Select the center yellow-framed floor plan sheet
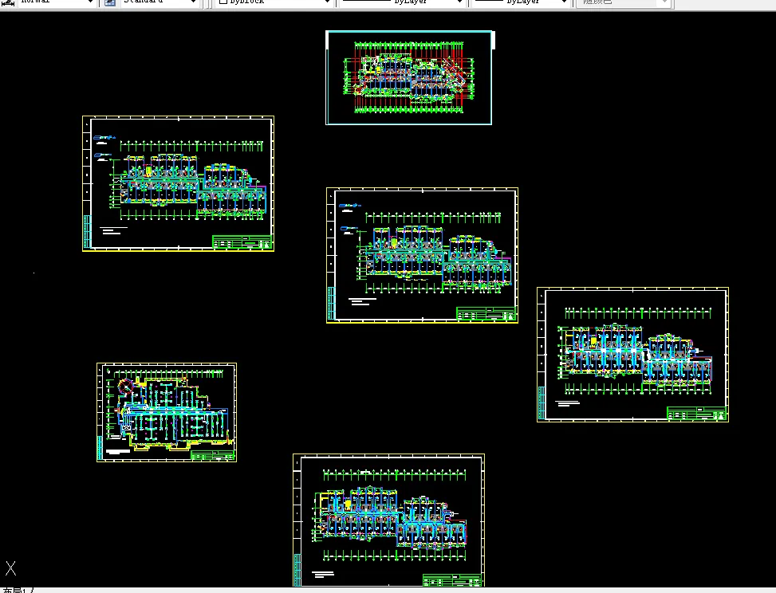This screenshot has height=593, width=776. click(x=422, y=255)
